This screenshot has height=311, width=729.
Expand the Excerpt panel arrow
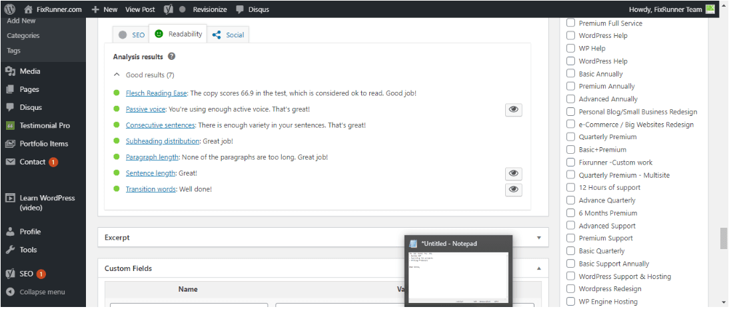point(539,238)
